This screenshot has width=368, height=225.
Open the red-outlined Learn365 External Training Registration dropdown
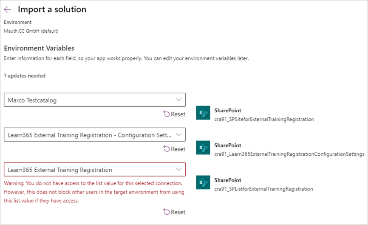(95, 169)
